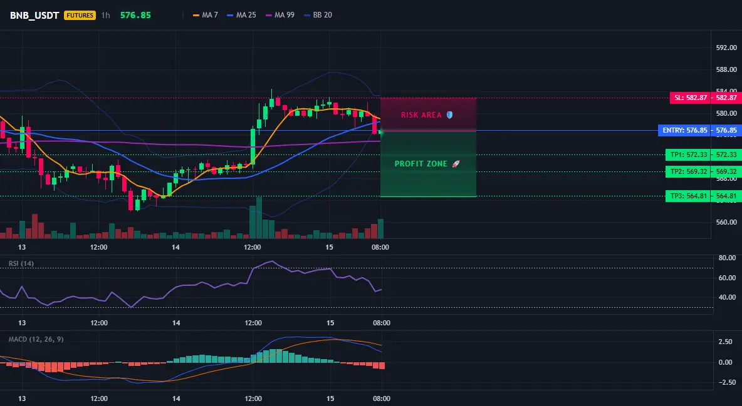
Task: Click the TP1: 572.33 tag
Action: [x=688, y=155]
